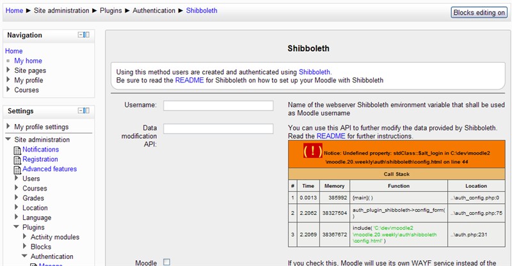This screenshot has height=266, width=512.
Task: Click the page icon beside Advanced features
Action: [x=17, y=170]
